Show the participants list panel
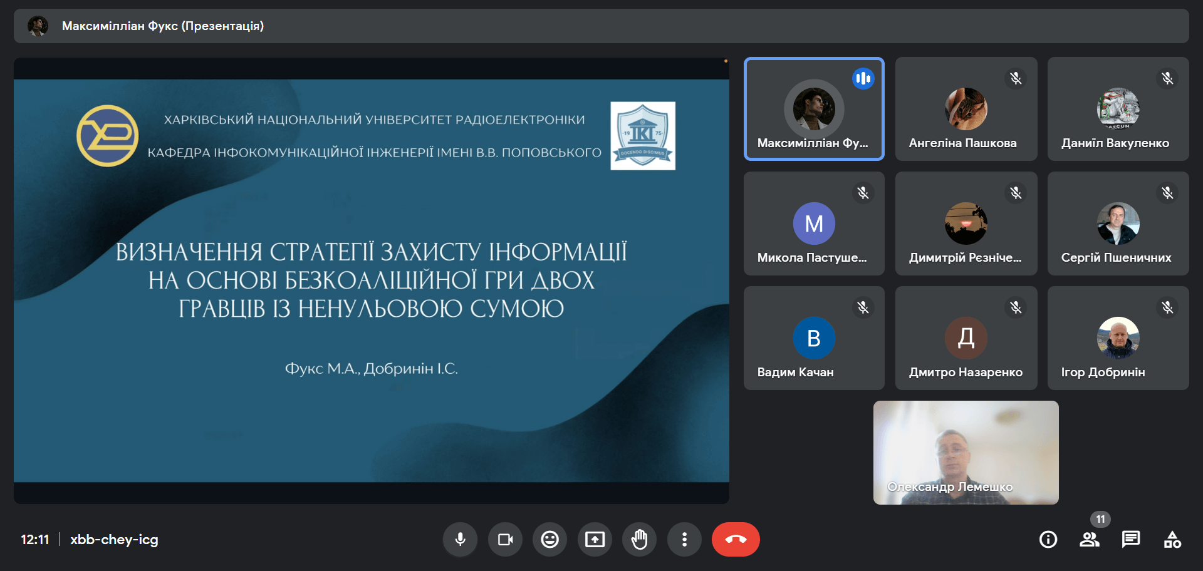This screenshot has width=1203, height=571. [1090, 539]
